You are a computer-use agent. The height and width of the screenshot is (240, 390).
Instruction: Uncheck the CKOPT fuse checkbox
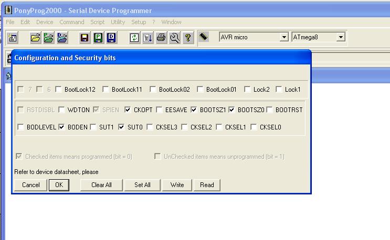[x=128, y=110]
